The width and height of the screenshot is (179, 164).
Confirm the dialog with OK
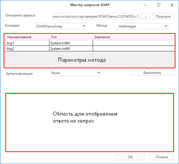pos(130,157)
